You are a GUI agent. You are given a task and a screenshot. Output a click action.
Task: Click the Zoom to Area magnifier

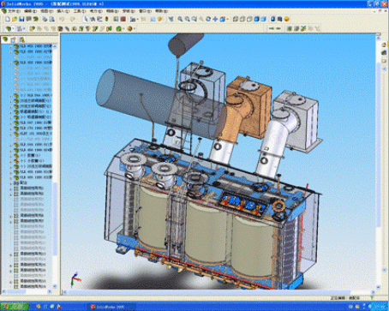pyautogui.click(x=187, y=19)
